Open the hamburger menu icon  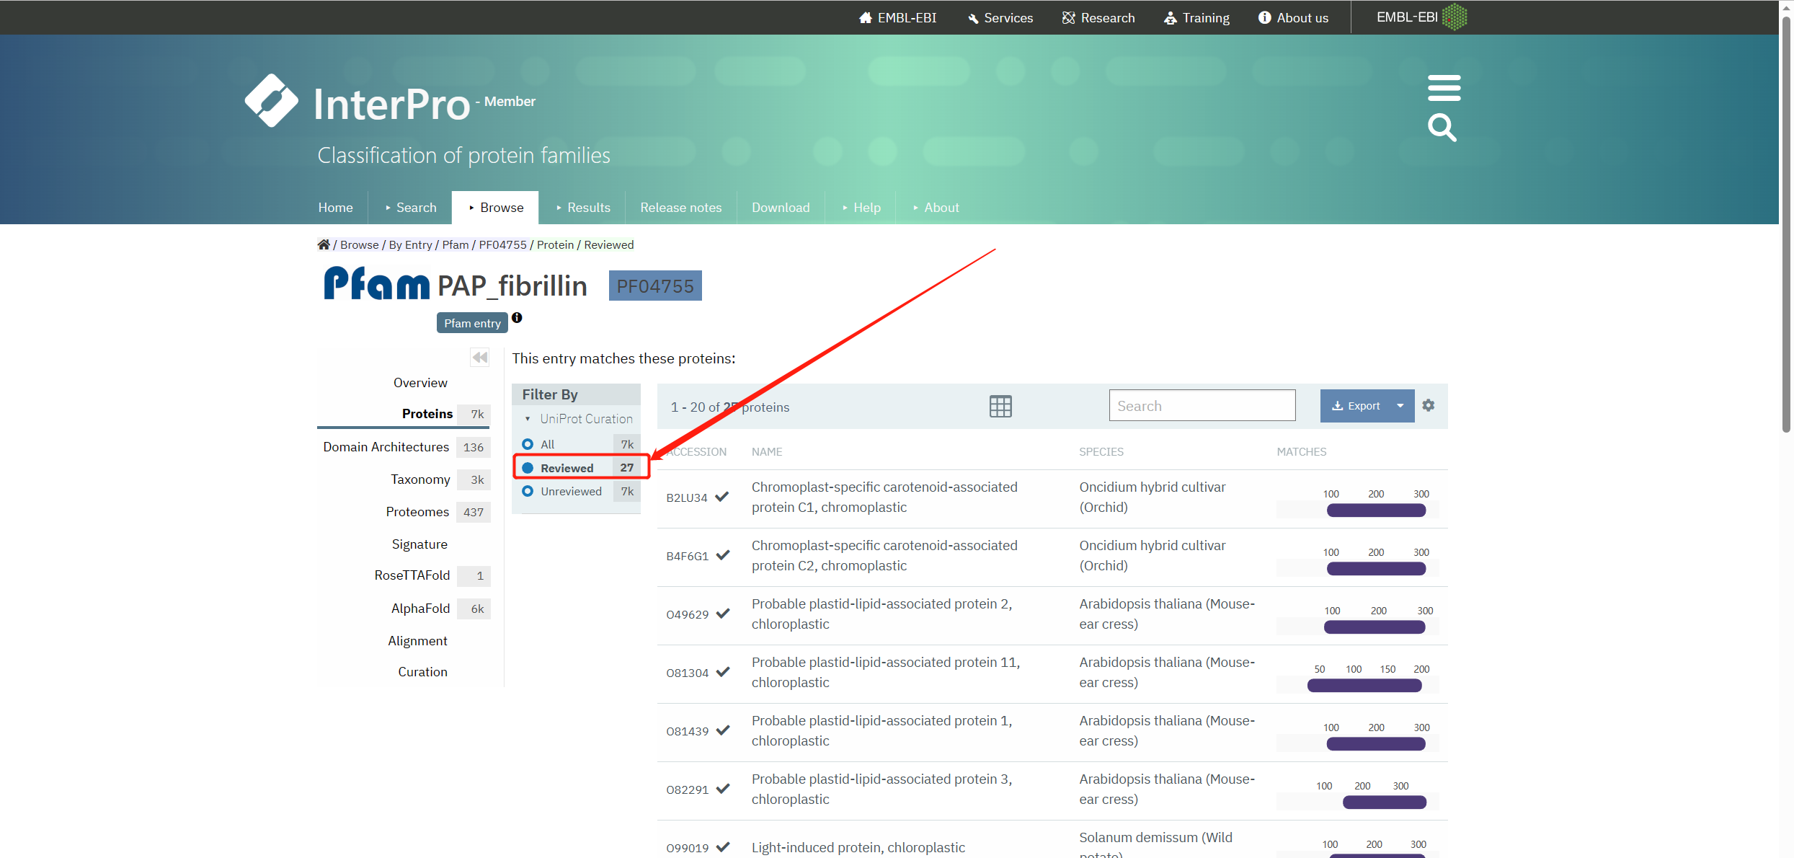coord(1444,88)
